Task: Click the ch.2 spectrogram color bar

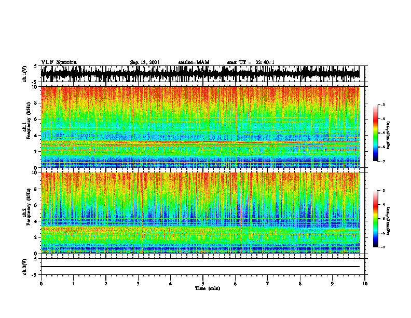Action: [x=376, y=219]
